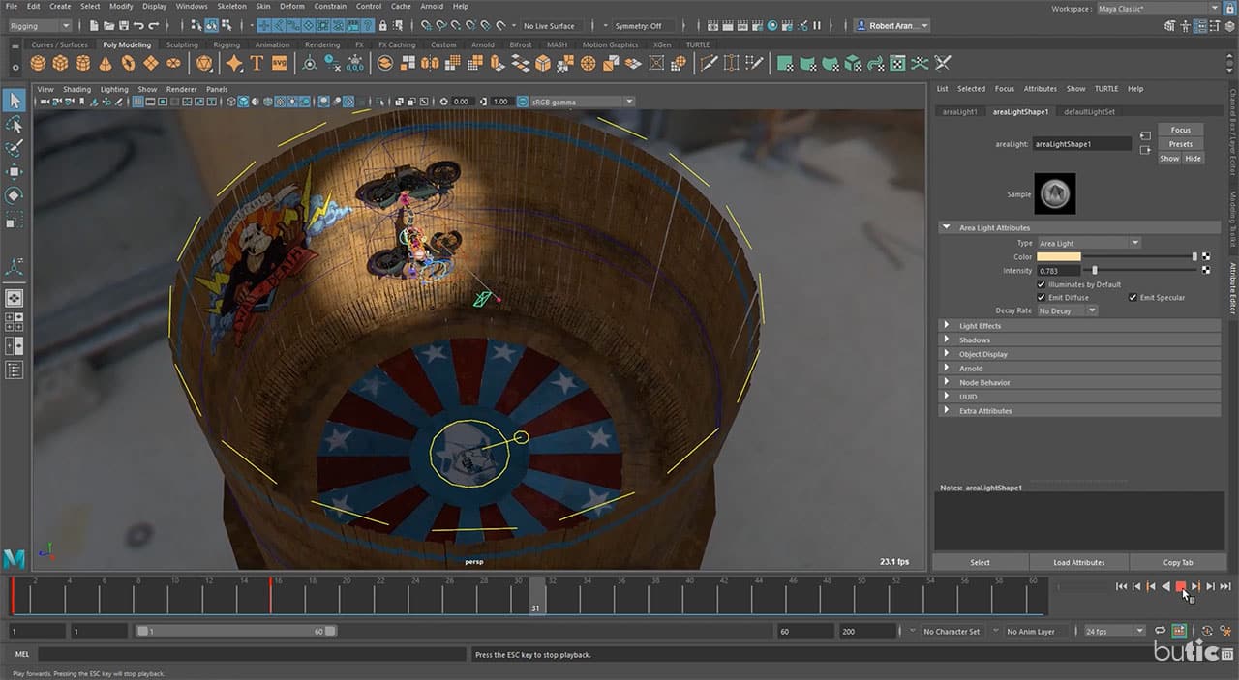Switch to the areaLight1 attribute tab
The width and height of the screenshot is (1239, 680).
click(960, 111)
